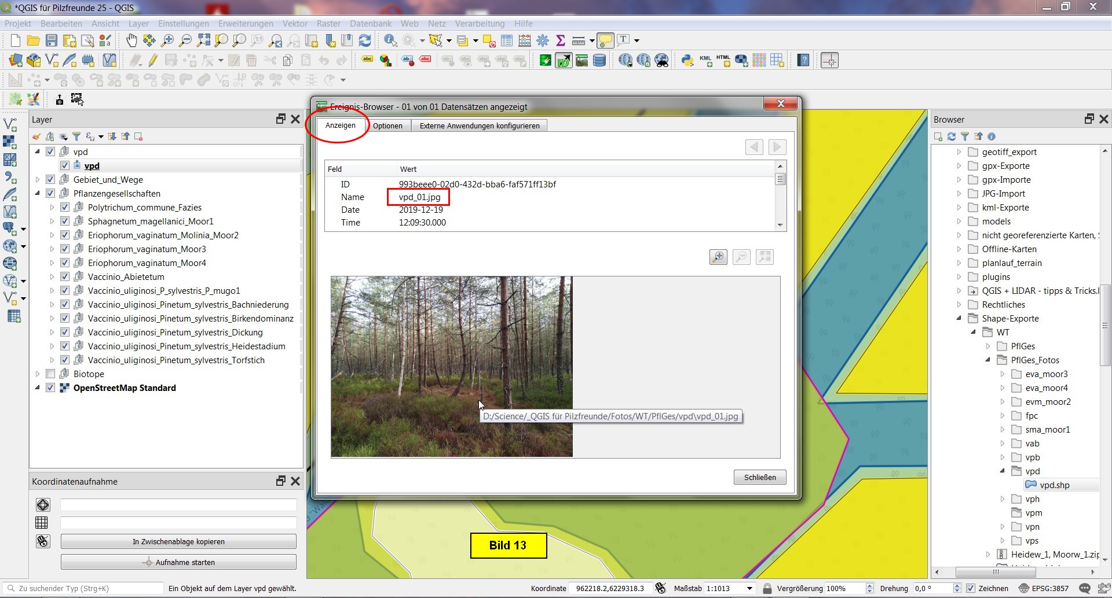Viewport: 1112px width, 598px height.
Task: Select the Pan Map hand tool
Action: click(x=131, y=40)
